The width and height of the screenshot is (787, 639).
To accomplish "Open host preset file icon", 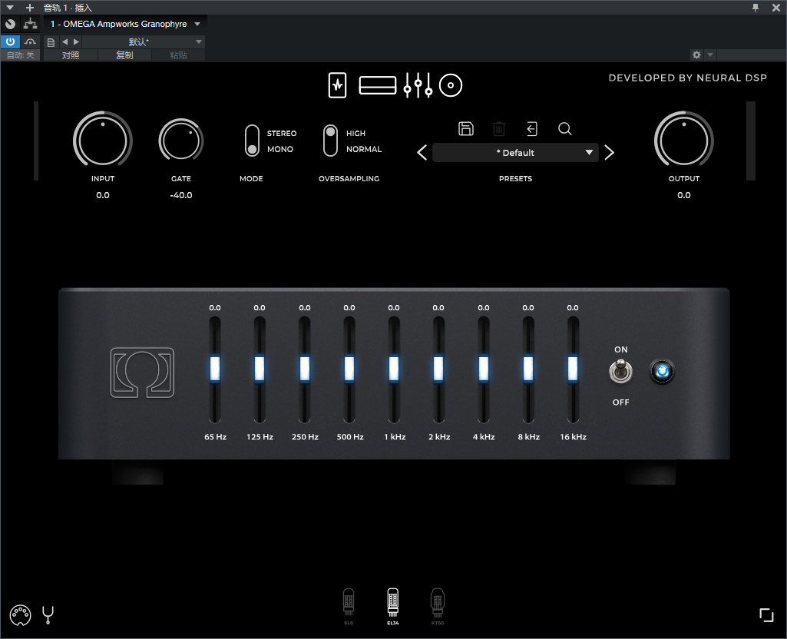I will [x=51, y=42].
